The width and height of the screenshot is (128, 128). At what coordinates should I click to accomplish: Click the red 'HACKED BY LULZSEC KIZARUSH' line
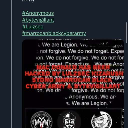coord(74,74)
